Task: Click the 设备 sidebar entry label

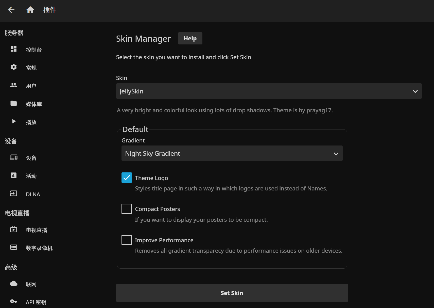Action: [31, 158]
